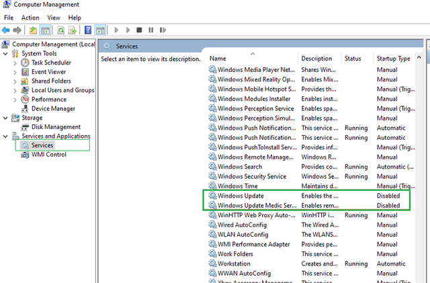Expand the Task Scheduler node
The width and height of the screenshot is (430, 283).
pos(15,63)
